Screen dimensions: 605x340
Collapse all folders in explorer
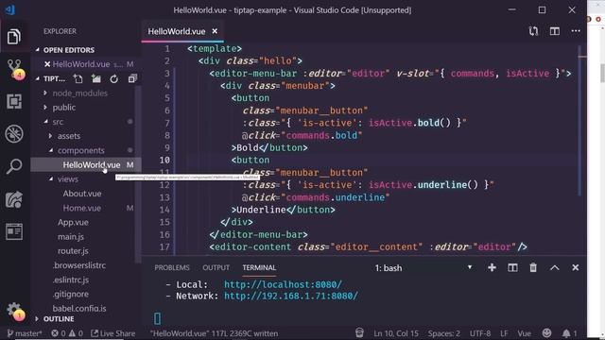tap(132, 79)
